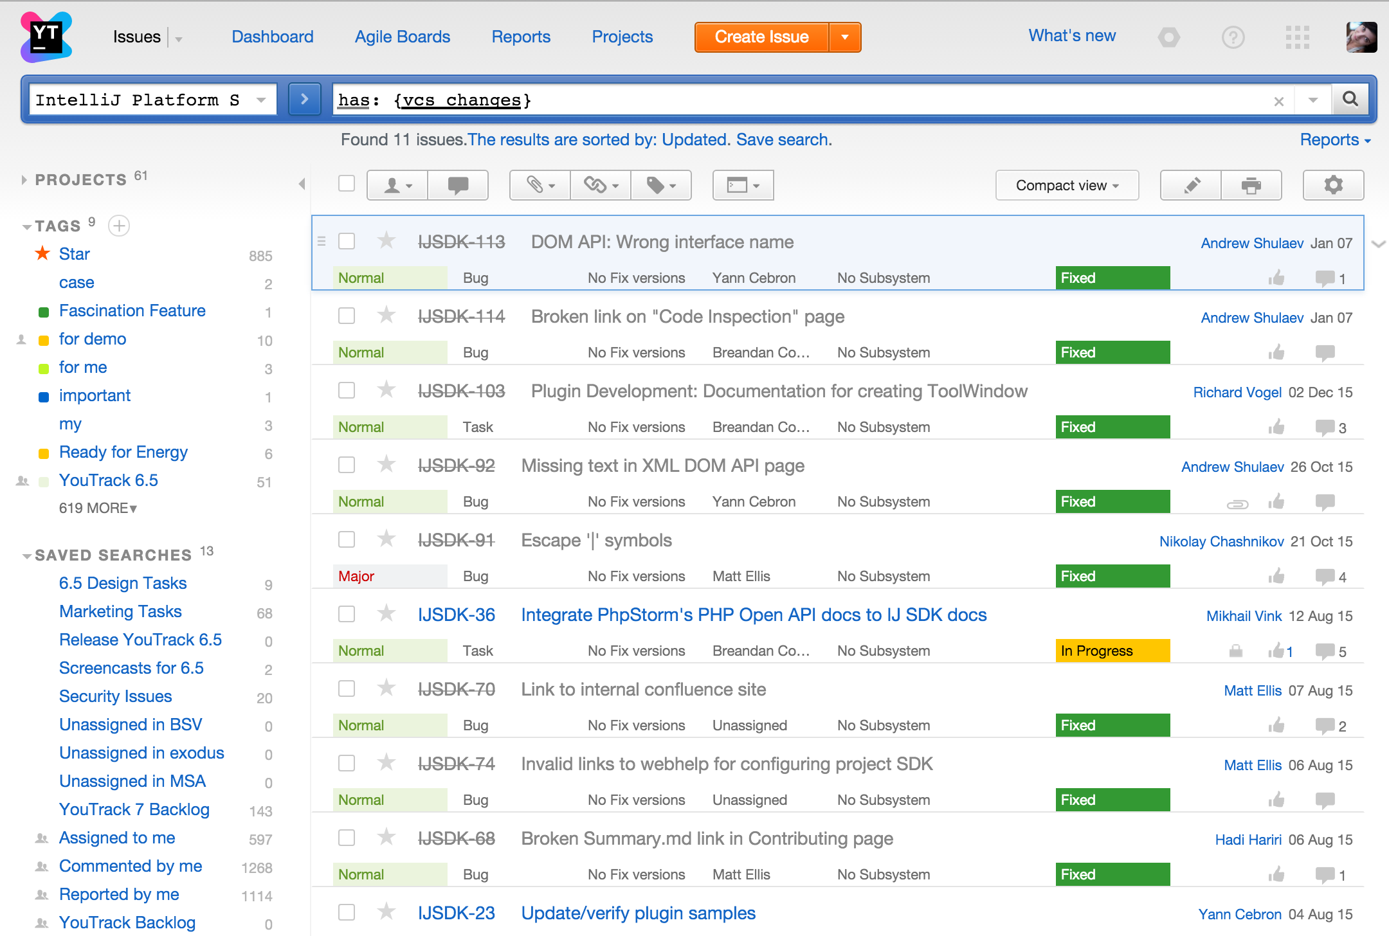Open the help question mark icon
The width and height of the screenshot is (1389, 936).
pyautogui.click(x=1233, y=37)
